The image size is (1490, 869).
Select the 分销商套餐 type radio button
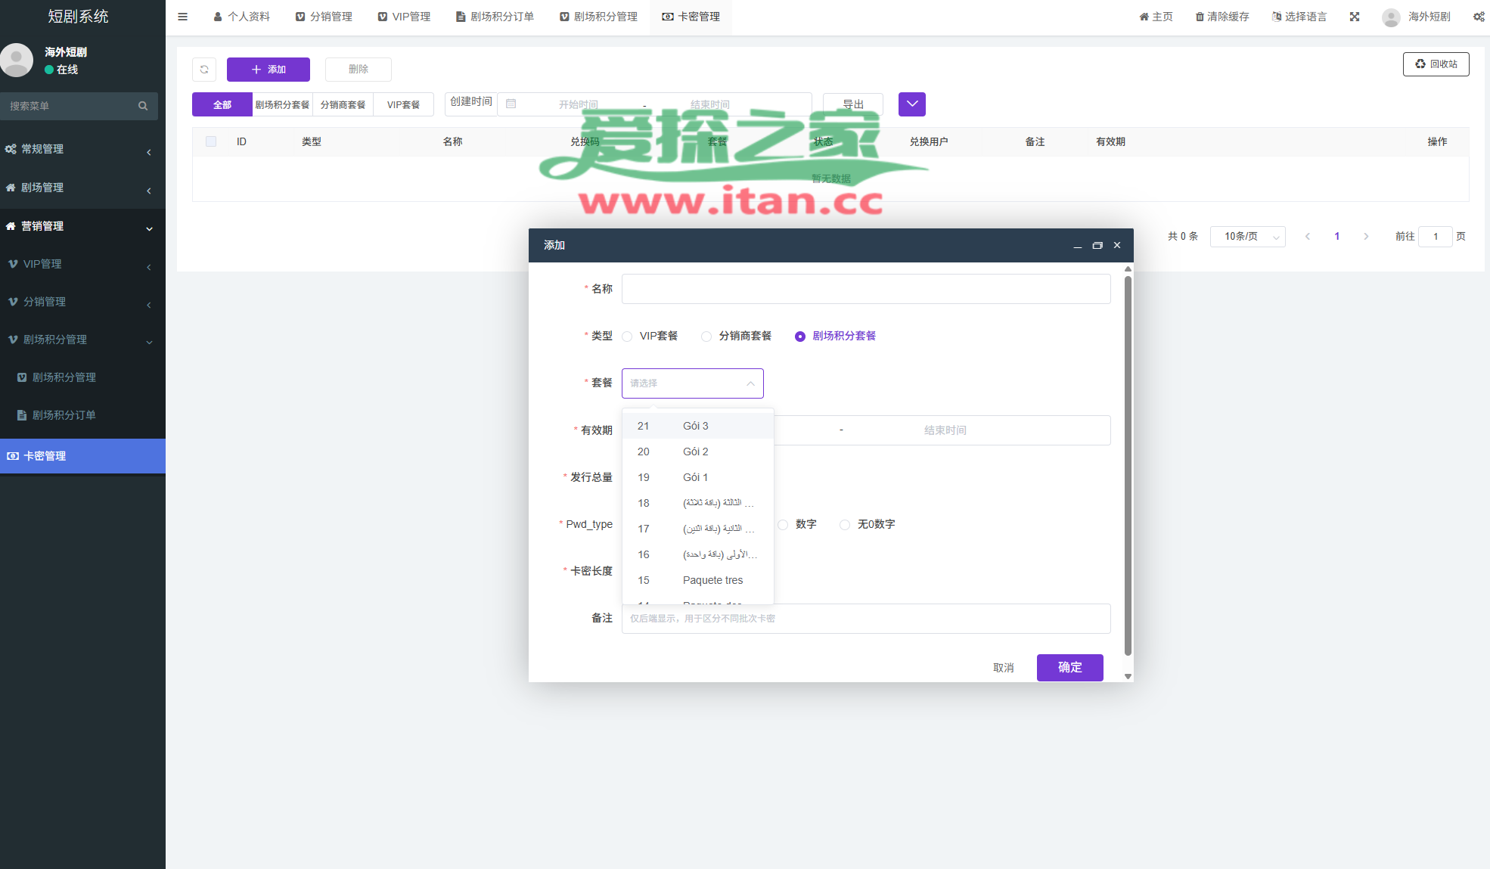click(x=706, y=337)
